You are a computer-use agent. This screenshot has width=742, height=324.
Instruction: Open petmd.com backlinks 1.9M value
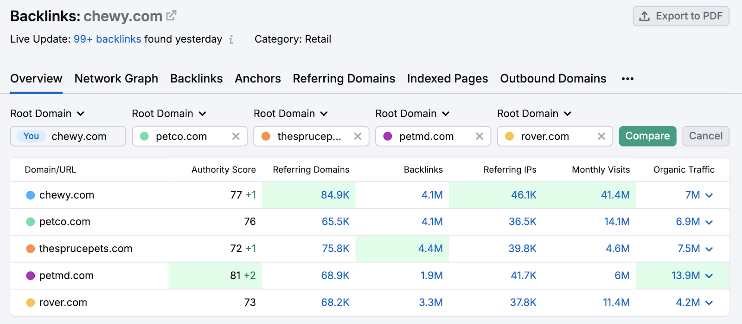pos(431,275)
